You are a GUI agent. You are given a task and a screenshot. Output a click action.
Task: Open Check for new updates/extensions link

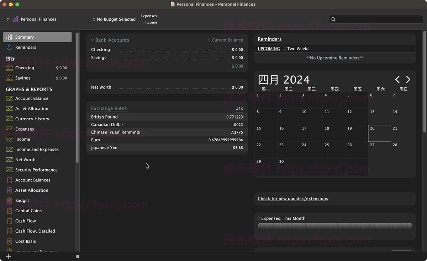[x=292, y=199]
